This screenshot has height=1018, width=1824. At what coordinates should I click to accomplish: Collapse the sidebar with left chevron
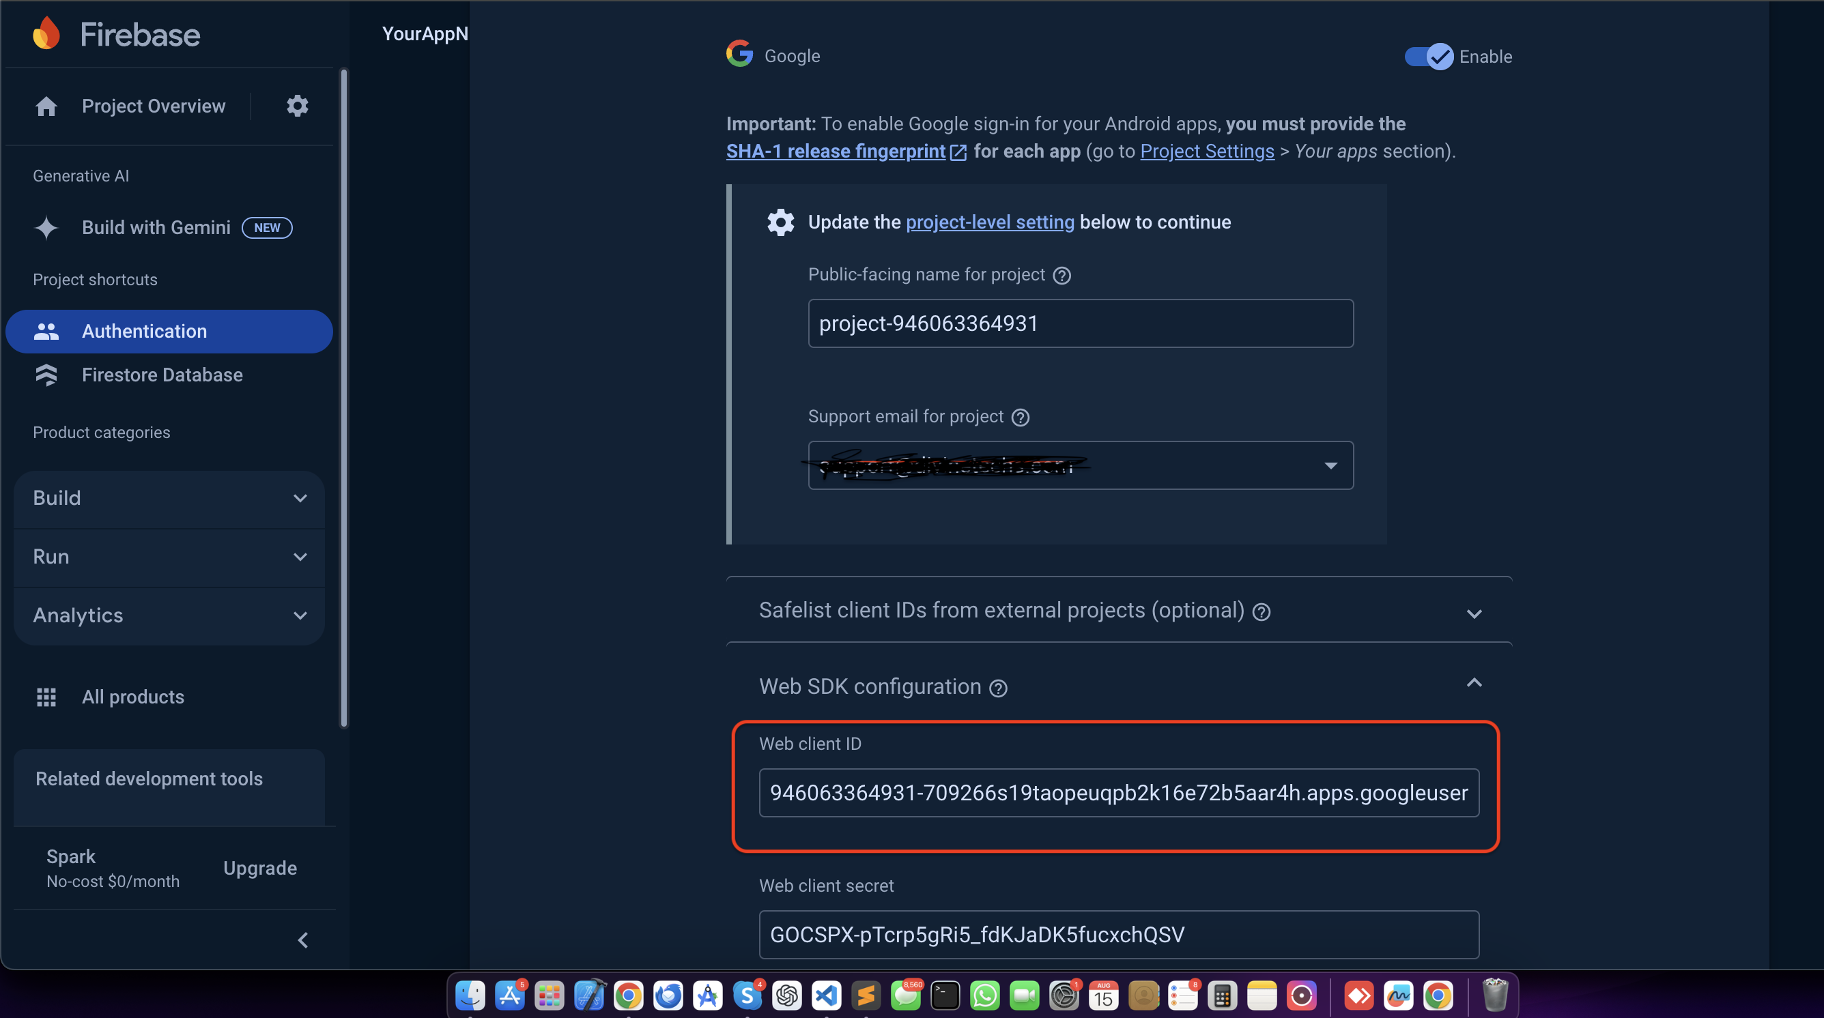302,940
